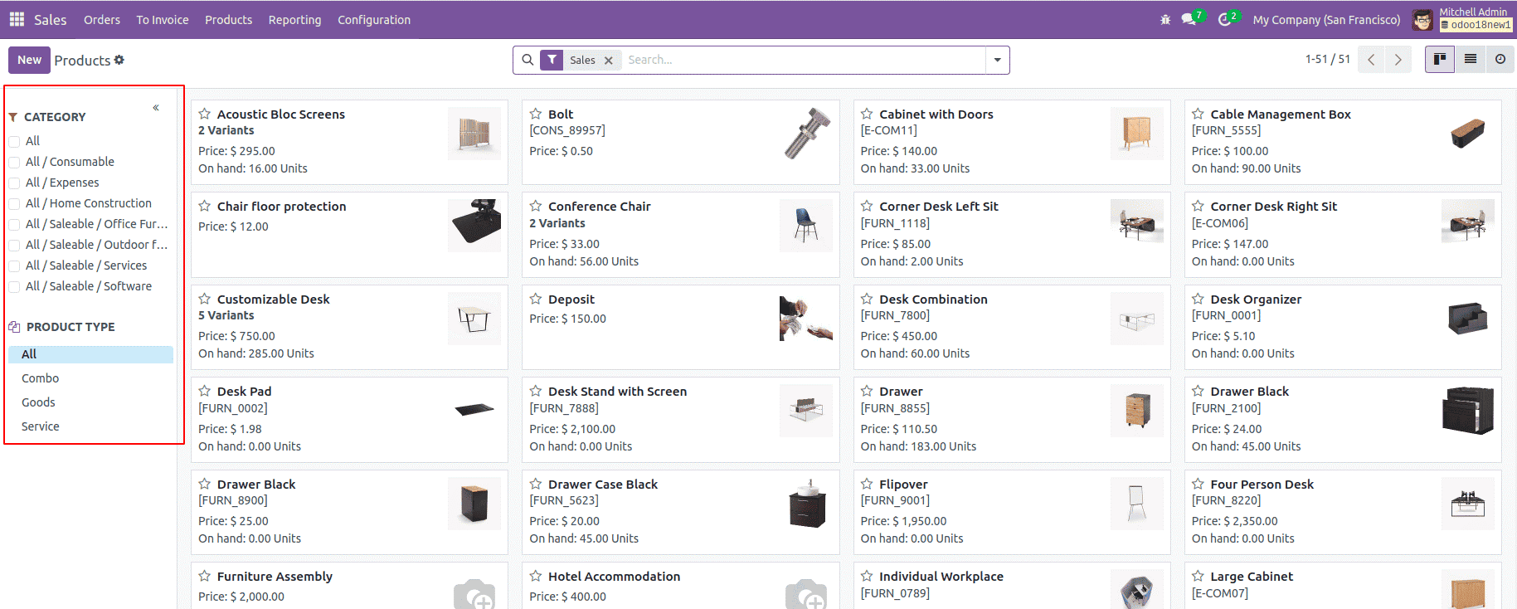Star the Bolt product
Image resolution: width=1517 pixels, height=609 pixels.
coord(536,114)
